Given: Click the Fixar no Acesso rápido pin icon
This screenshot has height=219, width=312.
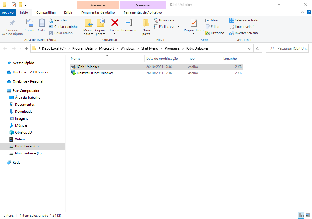Looking at the screenshot, I should (12, 23).
